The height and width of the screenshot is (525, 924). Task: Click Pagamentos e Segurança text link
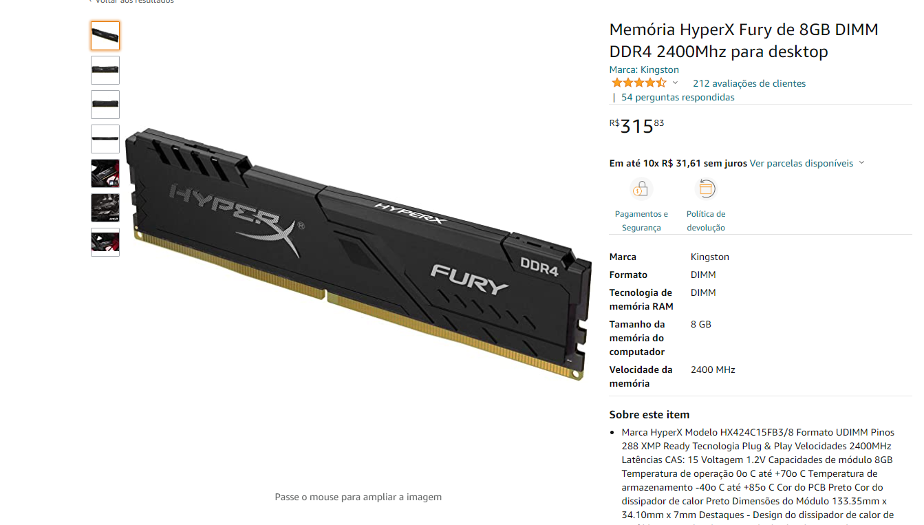(x=641, y=221)
